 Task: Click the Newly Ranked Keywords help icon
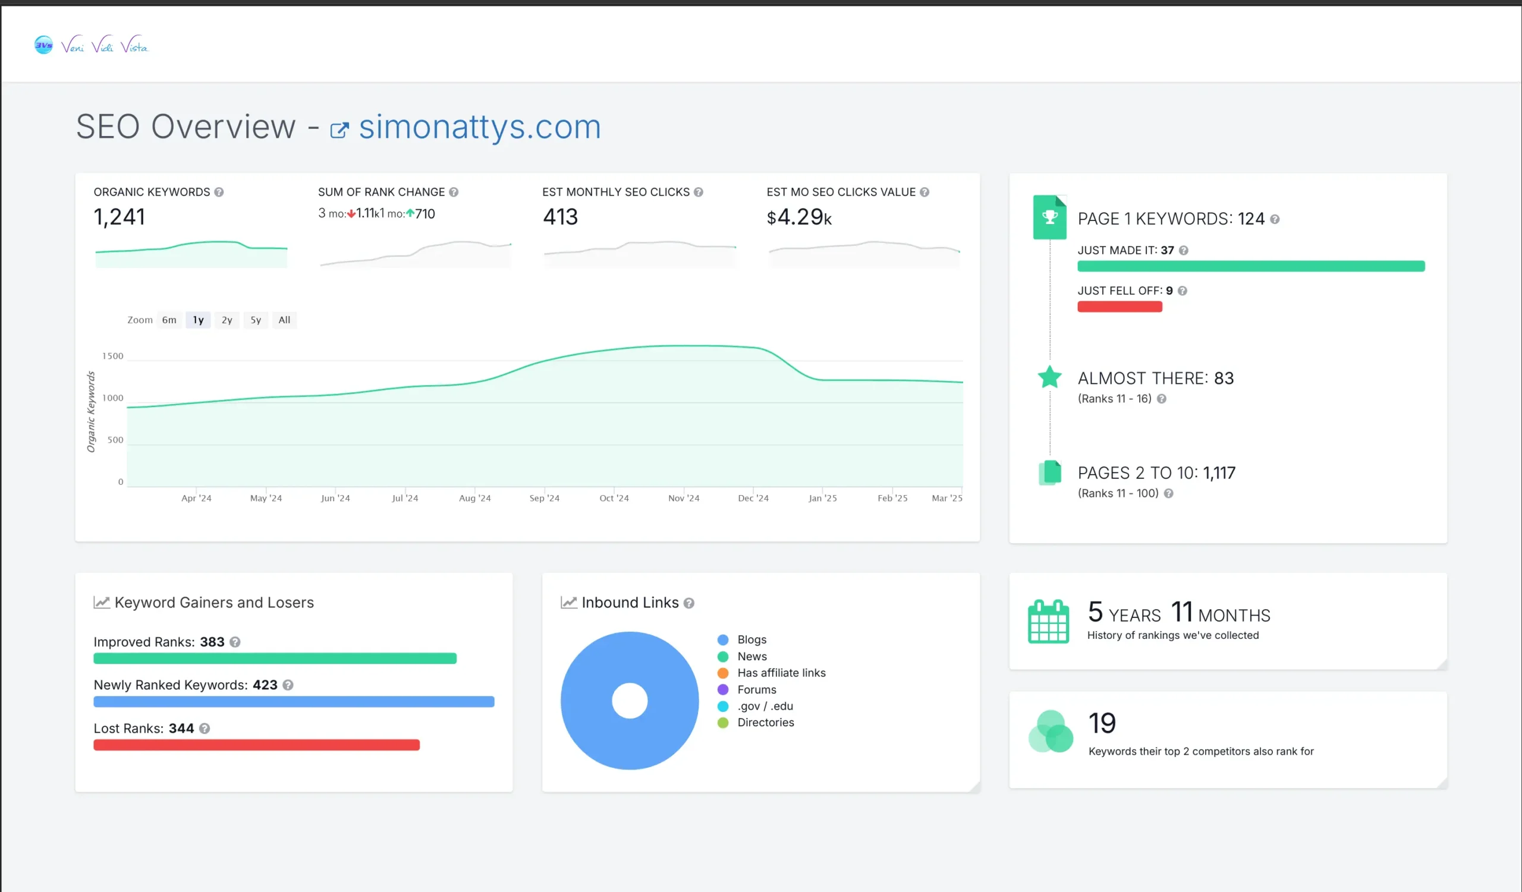pos(288,685)
